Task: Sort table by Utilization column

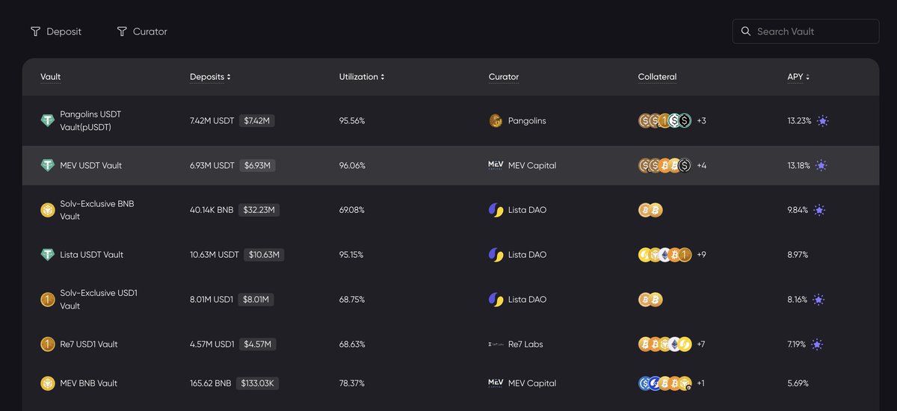Action: [362, 77]
